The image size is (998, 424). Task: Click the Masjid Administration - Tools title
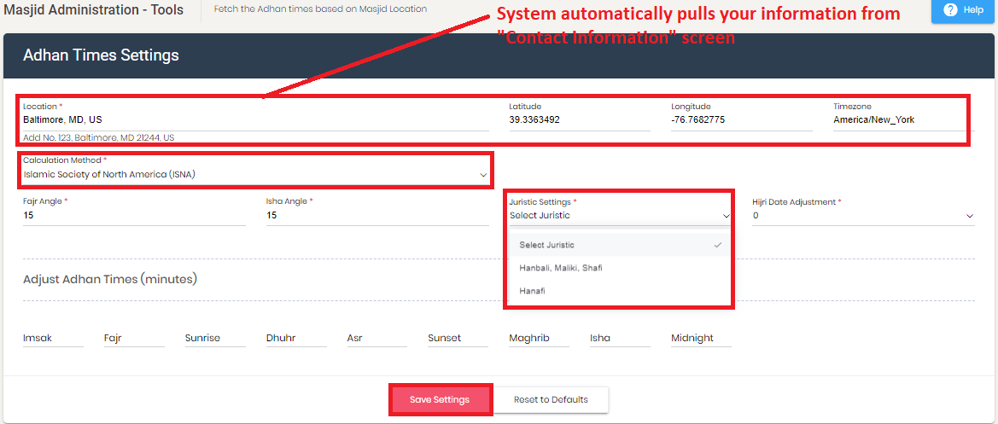click(x=94, y=9)
